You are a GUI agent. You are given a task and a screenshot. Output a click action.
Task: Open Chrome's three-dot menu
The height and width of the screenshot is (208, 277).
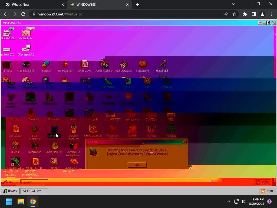tap(271, 14)
